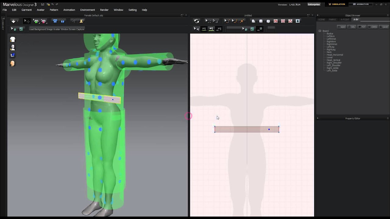
Task: Click the undo arrow in title bar
Action: click(53, 5)
